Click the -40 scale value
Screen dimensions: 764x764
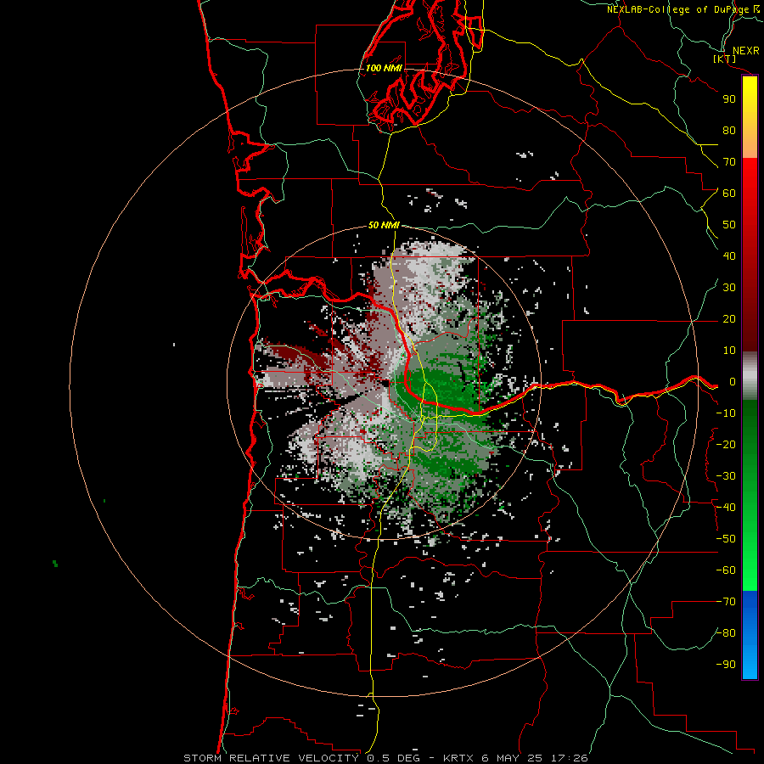pyautogui.click(x=726, y=508)
